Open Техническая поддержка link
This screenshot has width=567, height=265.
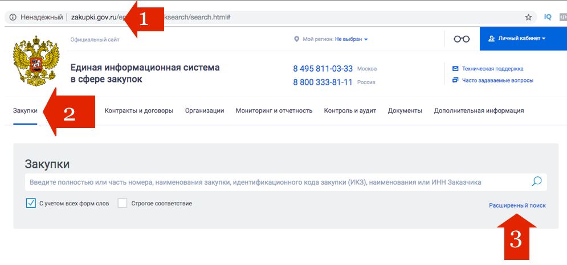pyautogui.click(x=492, y=69)
